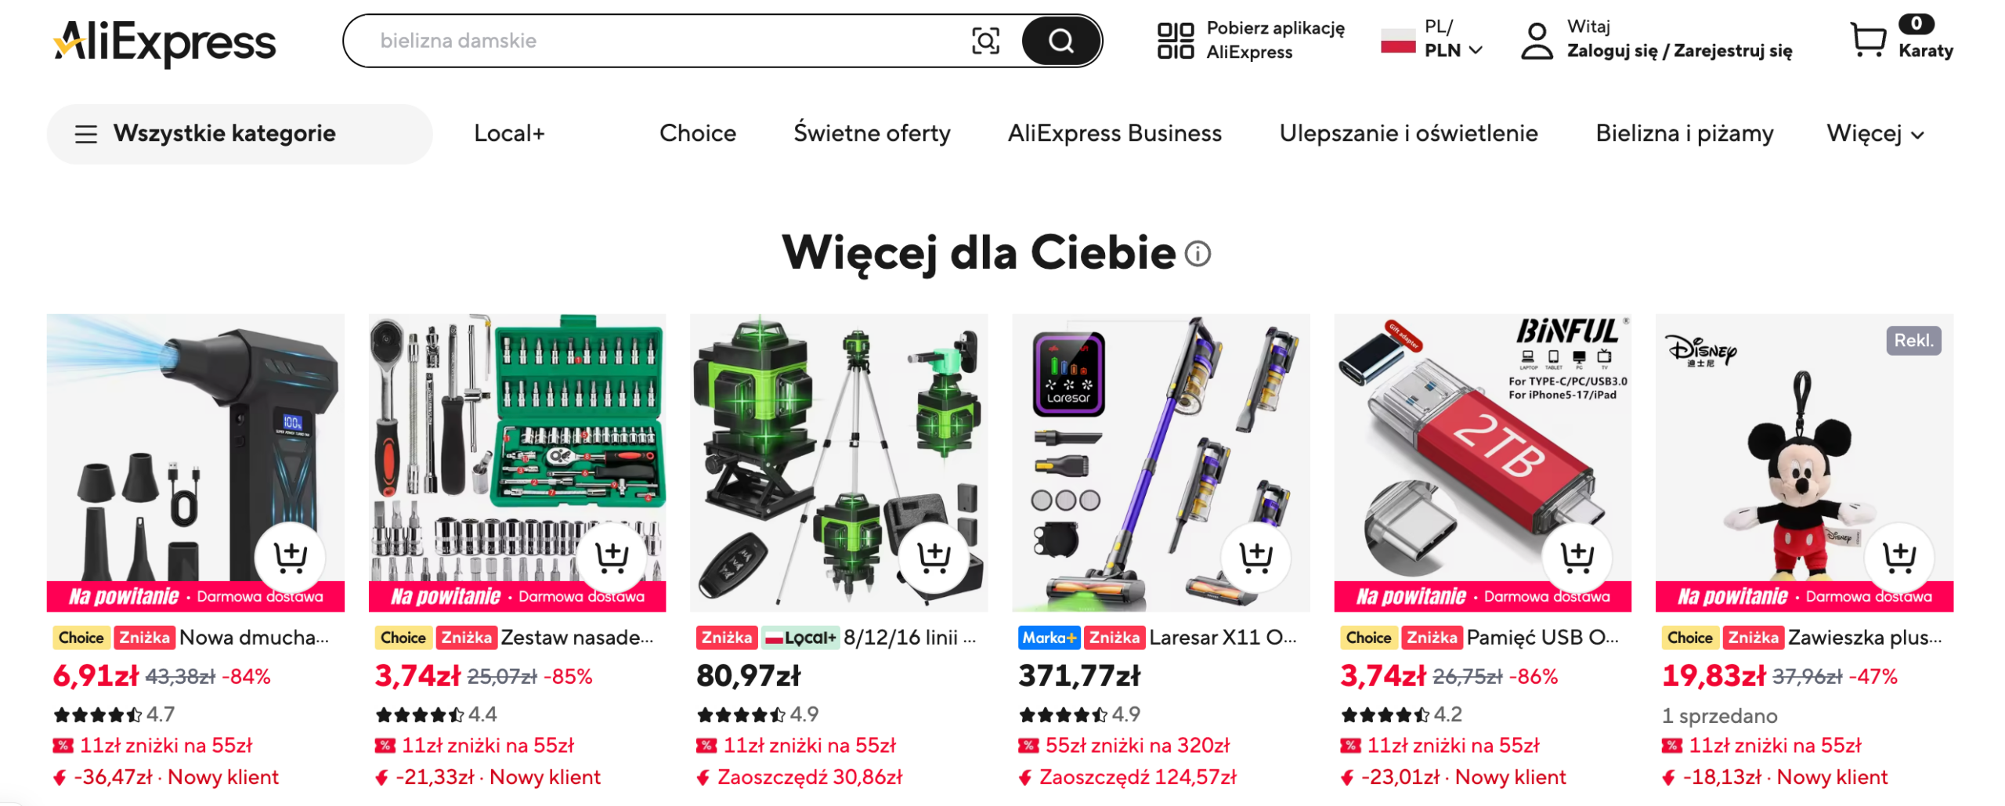
Task: Click the info icon beside Więcej dla Ciebie
Action: click(1197, 253)
